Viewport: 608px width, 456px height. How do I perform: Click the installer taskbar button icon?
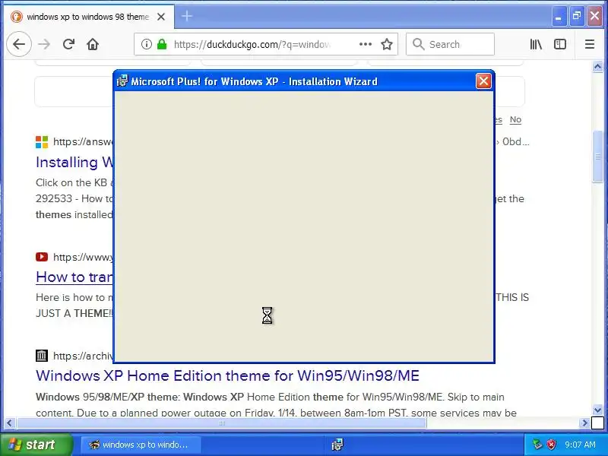(337, 445)
